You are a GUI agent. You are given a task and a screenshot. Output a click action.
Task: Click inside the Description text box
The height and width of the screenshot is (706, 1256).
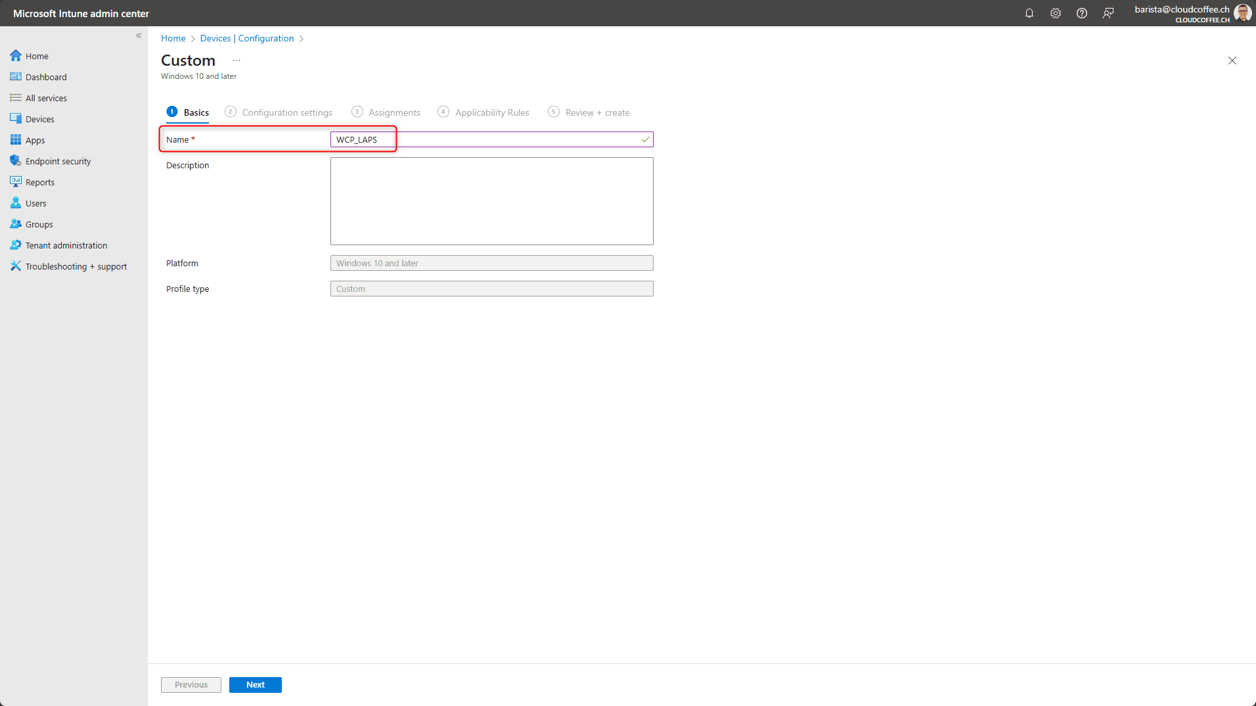pyautogui.click(x=491, y=200)
